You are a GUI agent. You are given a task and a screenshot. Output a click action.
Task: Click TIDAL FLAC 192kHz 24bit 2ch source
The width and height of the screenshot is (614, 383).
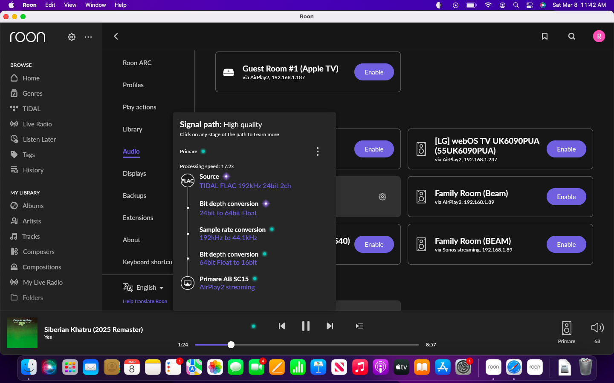245,186
